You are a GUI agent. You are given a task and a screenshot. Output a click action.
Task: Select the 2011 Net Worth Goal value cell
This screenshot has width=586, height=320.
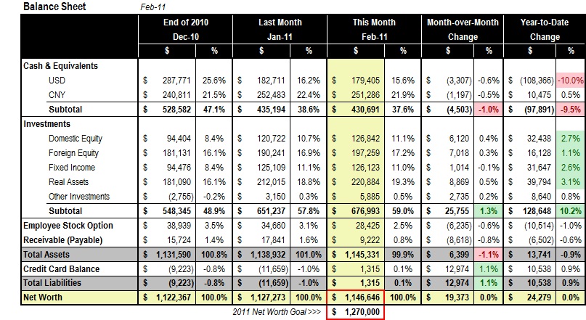[x=356, y=312]
